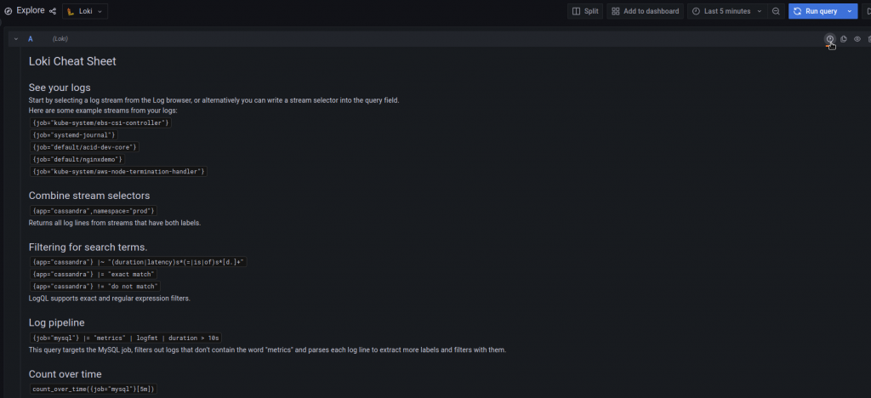871x398 pixels.
Task: Duplicate query A with copy icon
Action: [x=844, y=39]
